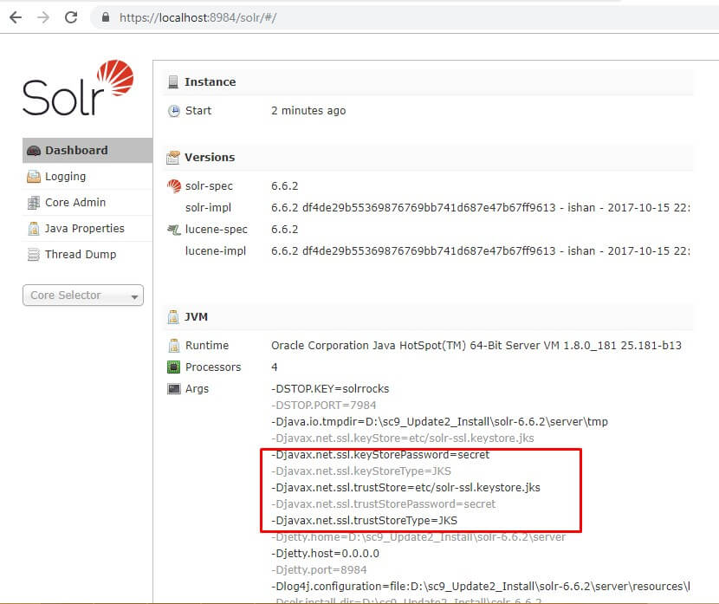719x604 pixels.
Task: Click the -Dlog4j.configuration argument
Action: tap(481, 586)
